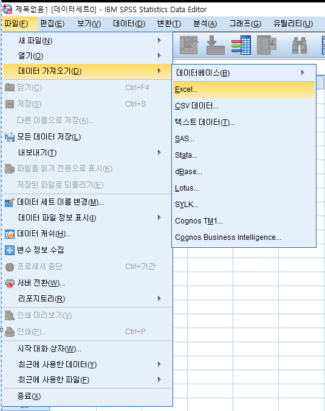Click 모든 데이터 저장(L) menu item
The image size is (325, 411).
(x=87, y=137)
